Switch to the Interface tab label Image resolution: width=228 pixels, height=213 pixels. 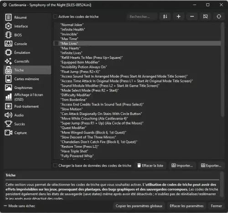(21, 26)
